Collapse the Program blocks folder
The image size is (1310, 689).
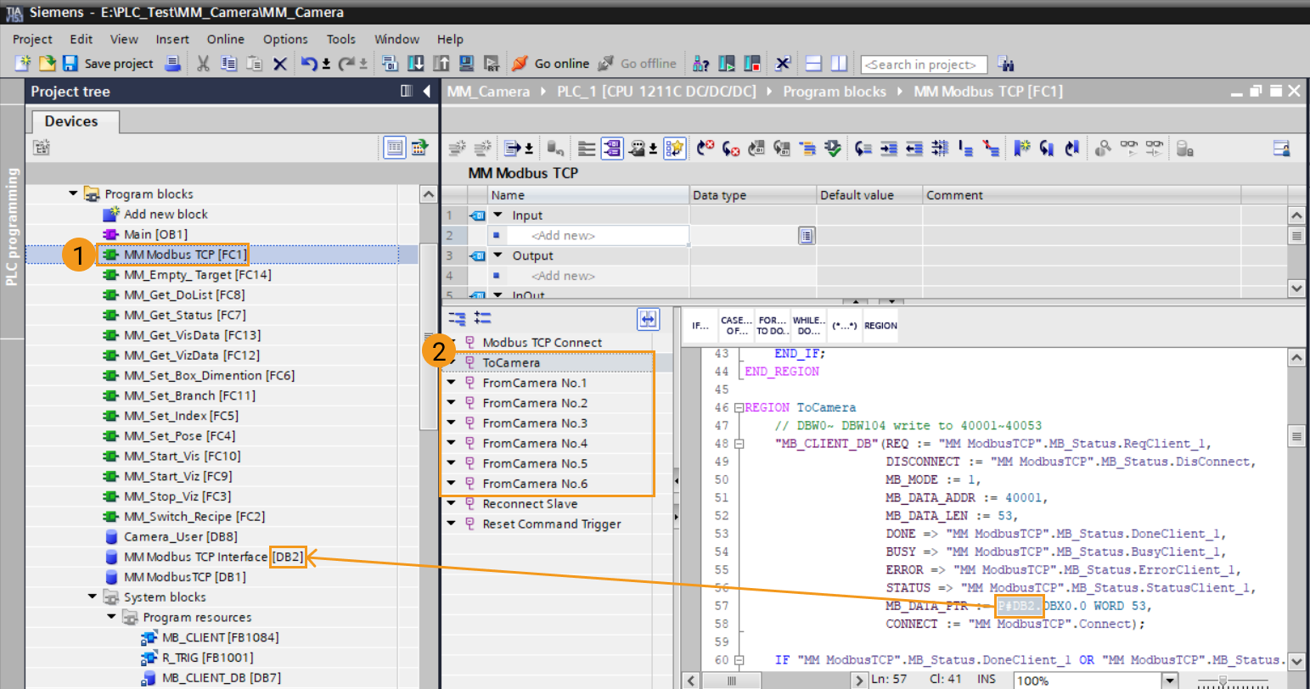[x=74, y=193]
